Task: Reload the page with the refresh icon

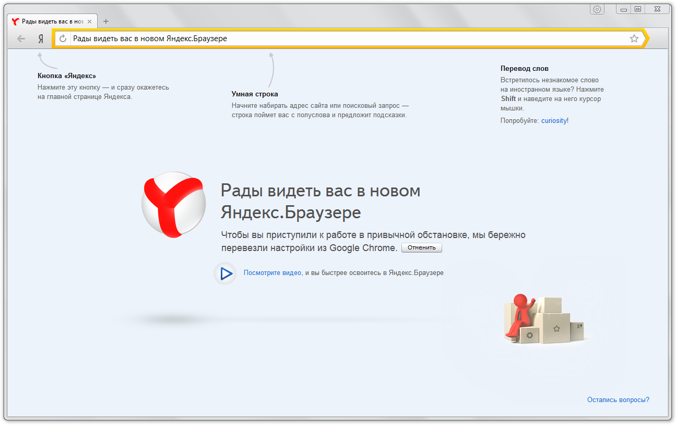Action: pos(63,39)
